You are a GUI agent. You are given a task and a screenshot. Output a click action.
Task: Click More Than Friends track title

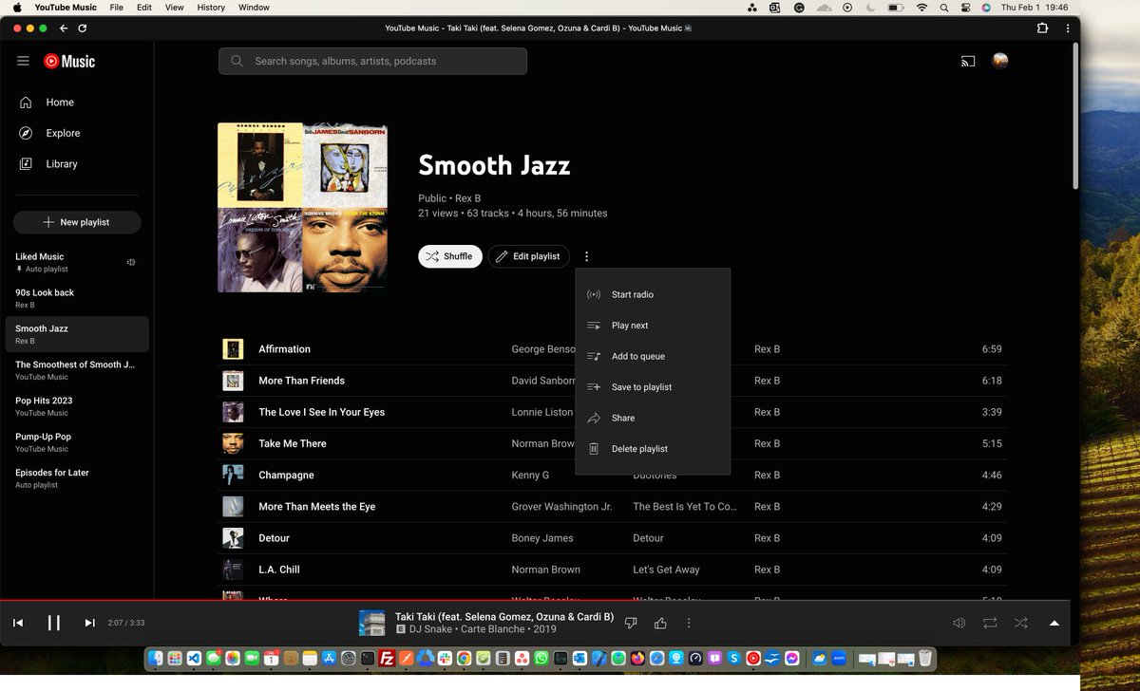tap(301, 381)
